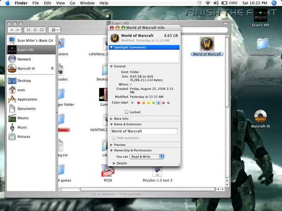This screenshot has height=211, width=282.
Task: Open the Finder menu
Action: (x=21, y=3)
